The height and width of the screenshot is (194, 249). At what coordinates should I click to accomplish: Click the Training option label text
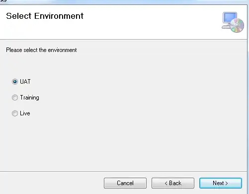[x=29, y=97]
